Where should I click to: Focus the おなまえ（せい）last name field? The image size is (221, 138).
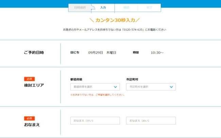[95, 121]
